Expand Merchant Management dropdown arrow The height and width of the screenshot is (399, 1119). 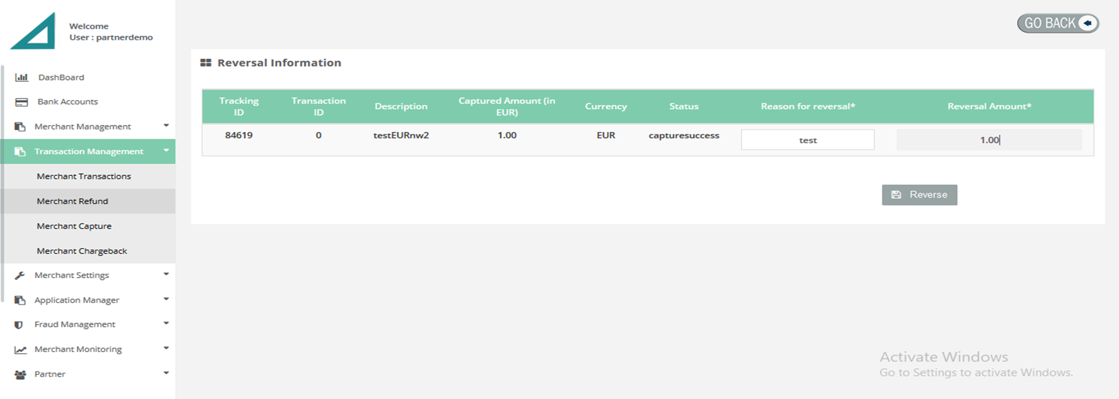point(166,126)
